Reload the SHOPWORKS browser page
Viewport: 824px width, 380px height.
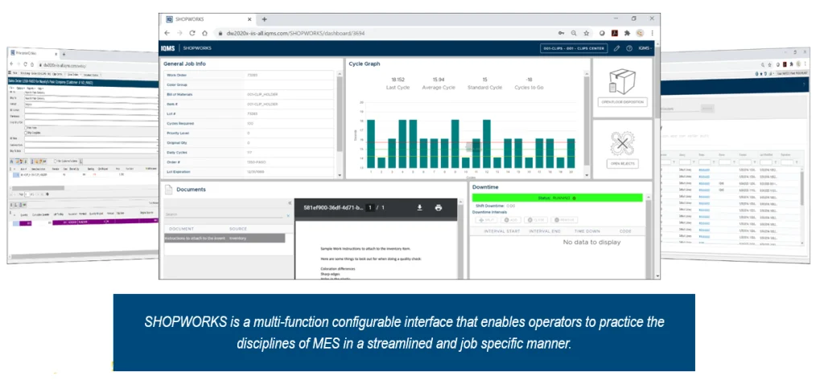point(192,33)
